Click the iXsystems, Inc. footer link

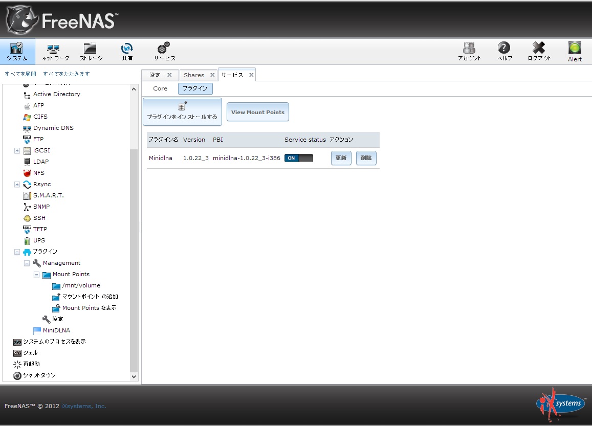pos(84,406)
